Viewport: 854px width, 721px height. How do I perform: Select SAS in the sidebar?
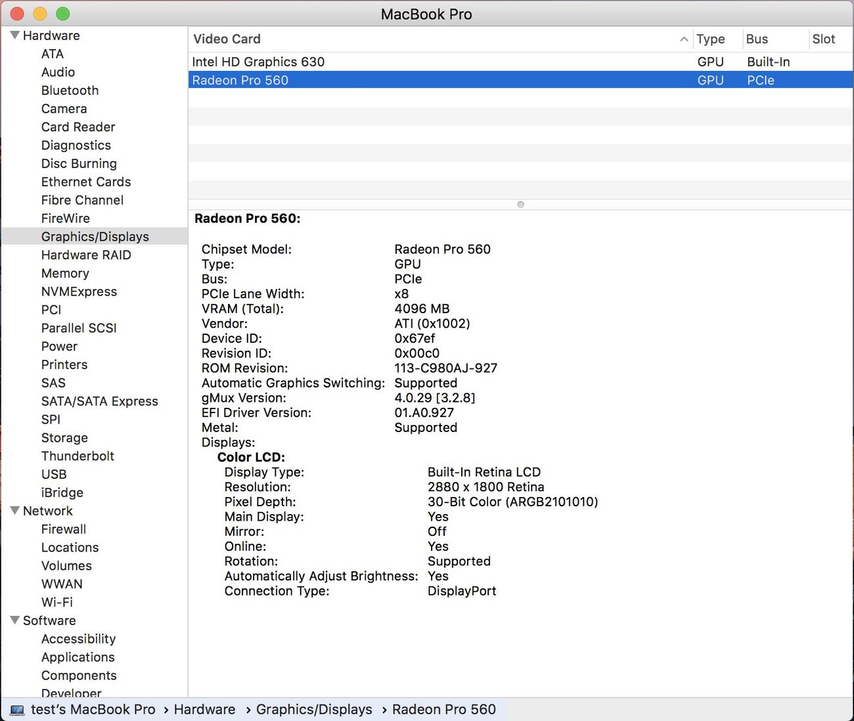[53, 383]
